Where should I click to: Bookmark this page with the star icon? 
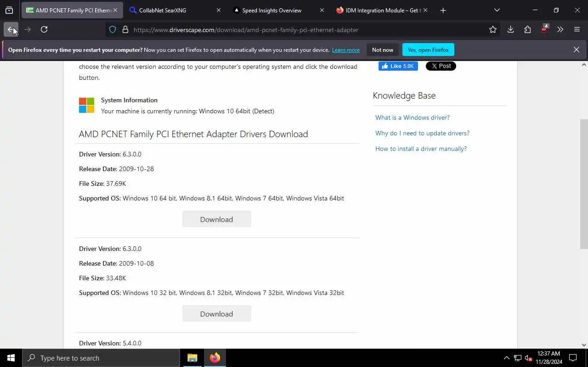pyautogui.click(x=493, y=29)
